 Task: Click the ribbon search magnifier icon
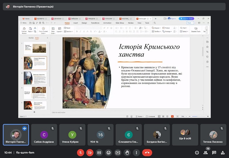[155, 23]
